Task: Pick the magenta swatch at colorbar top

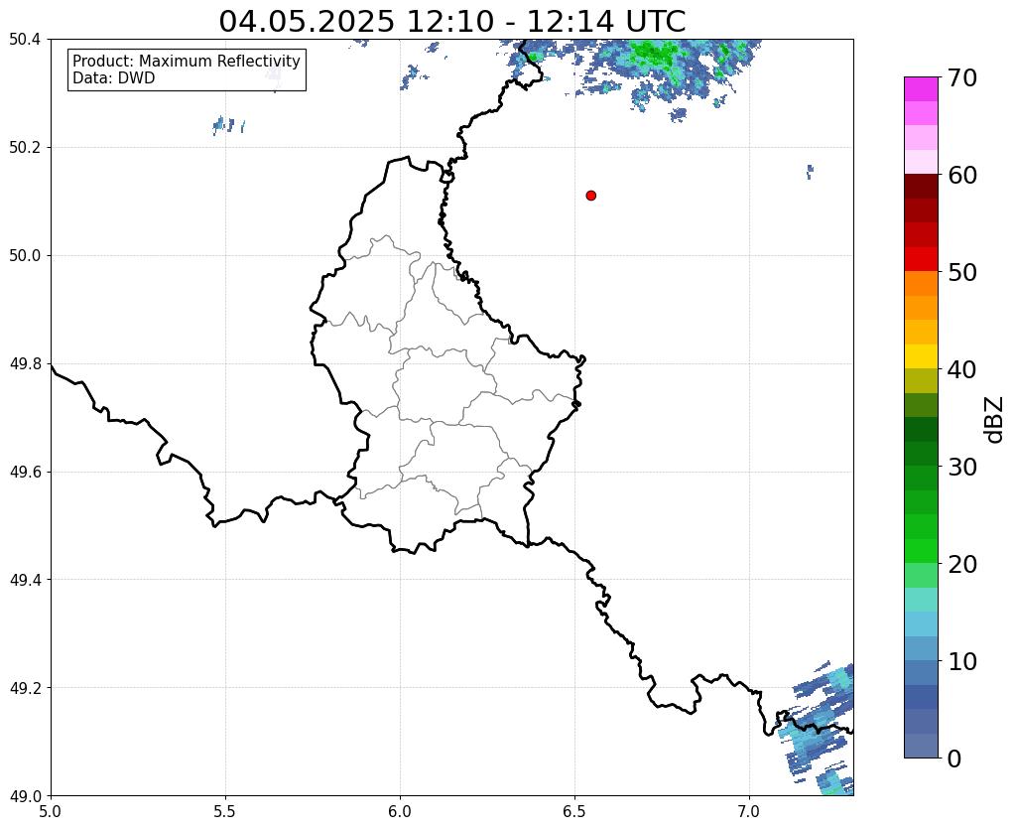Action: 921,89
